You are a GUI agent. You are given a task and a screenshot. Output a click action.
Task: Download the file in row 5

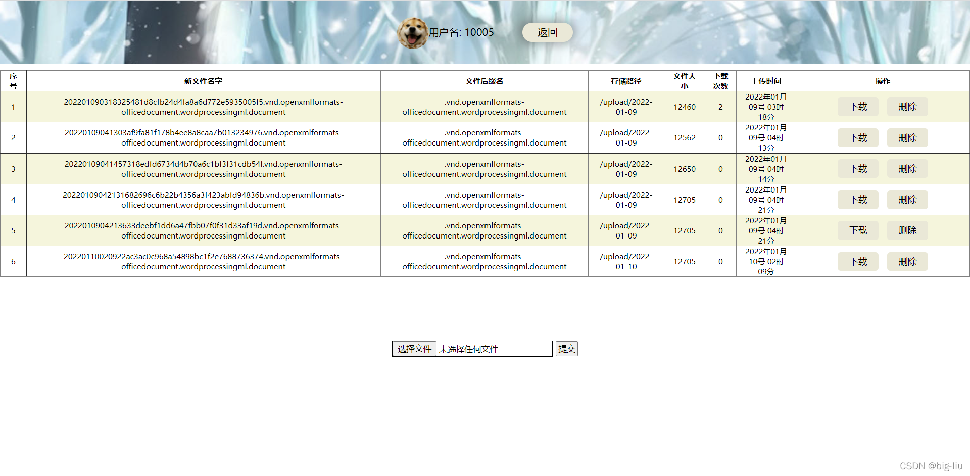click(858, 230)
